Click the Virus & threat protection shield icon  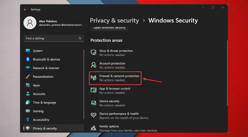94,52
